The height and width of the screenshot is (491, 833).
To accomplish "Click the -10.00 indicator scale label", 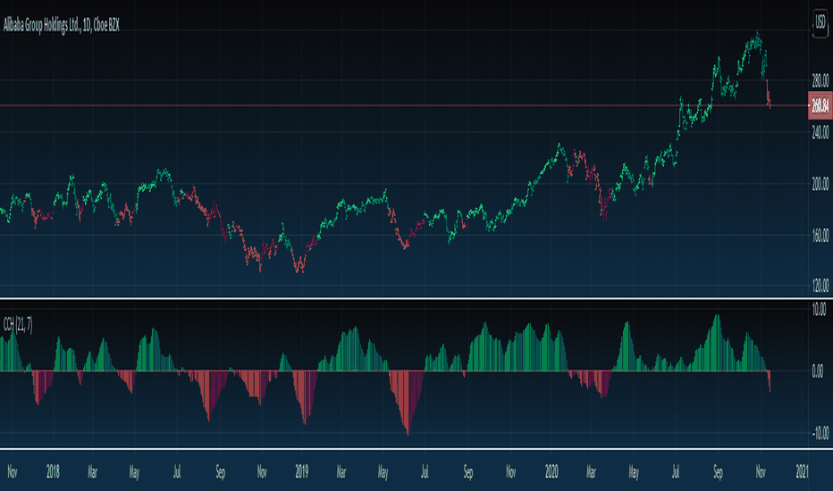I will (x=819, y=433).
